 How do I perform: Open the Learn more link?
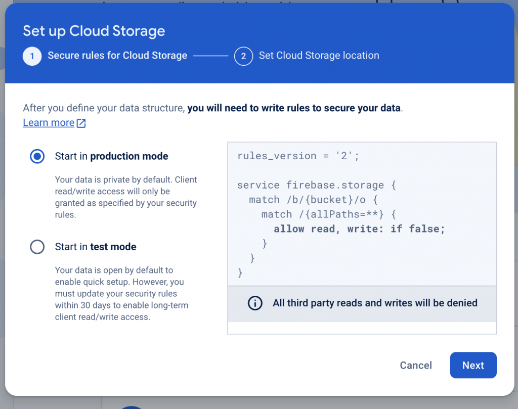(x=49, y=123)
